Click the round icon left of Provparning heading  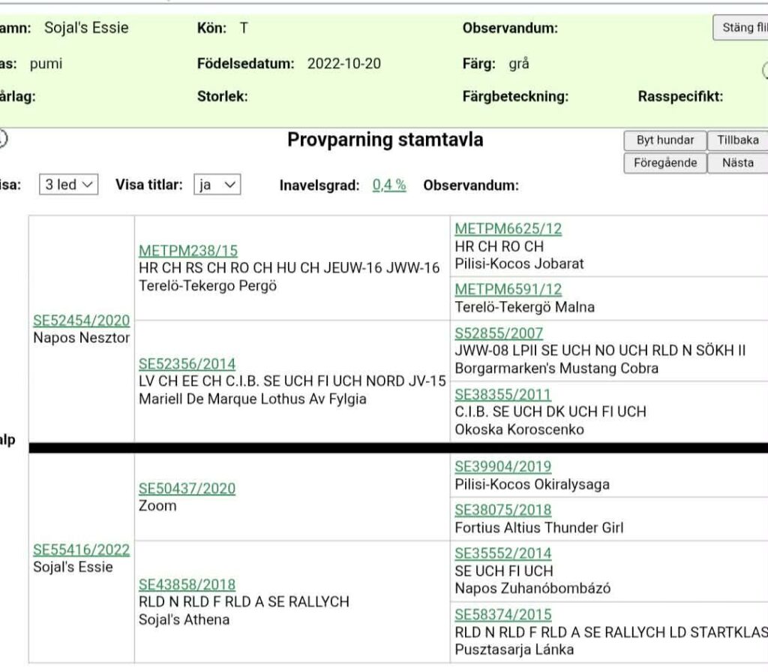(2, 139)
